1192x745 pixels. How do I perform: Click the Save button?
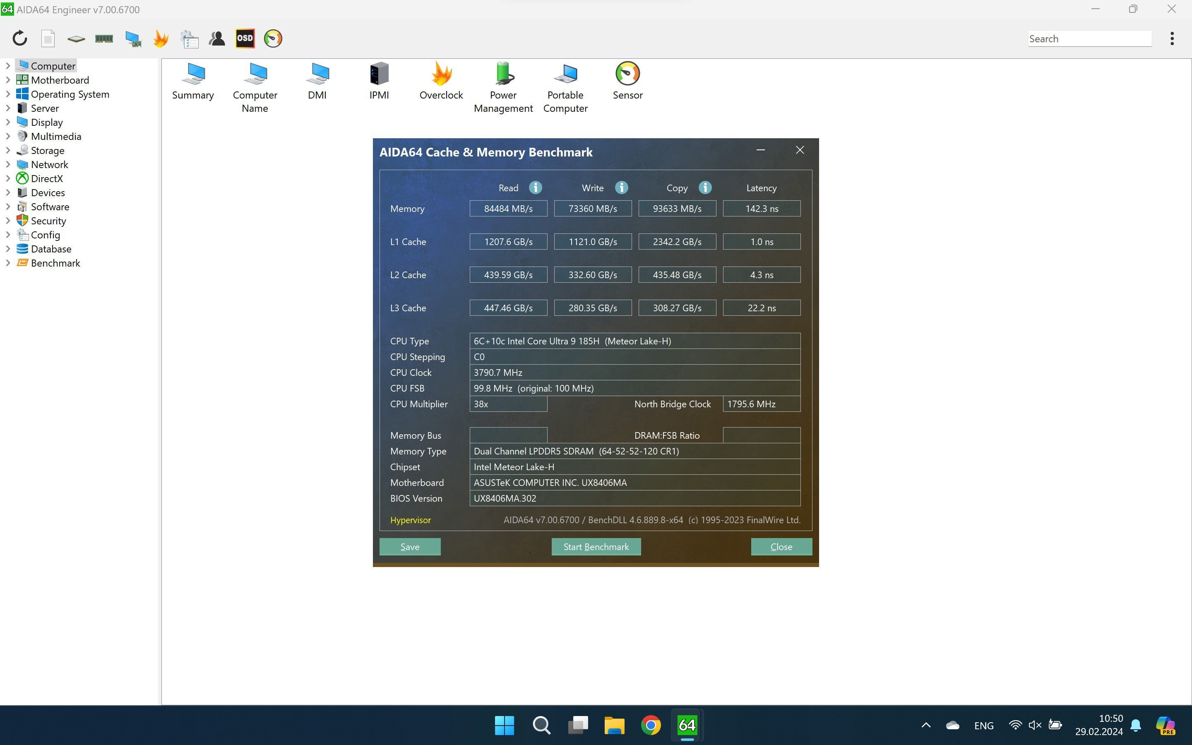point(410,547)
